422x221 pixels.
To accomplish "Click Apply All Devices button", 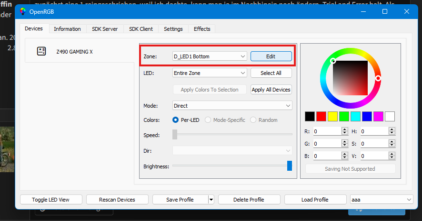I will [271, 90].
